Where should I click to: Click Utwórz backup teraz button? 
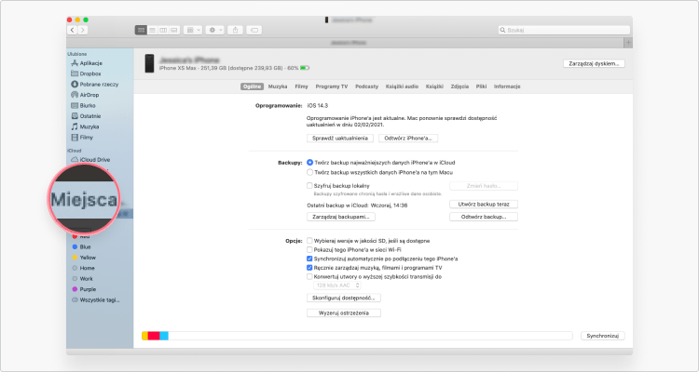(x=484, y=205)
